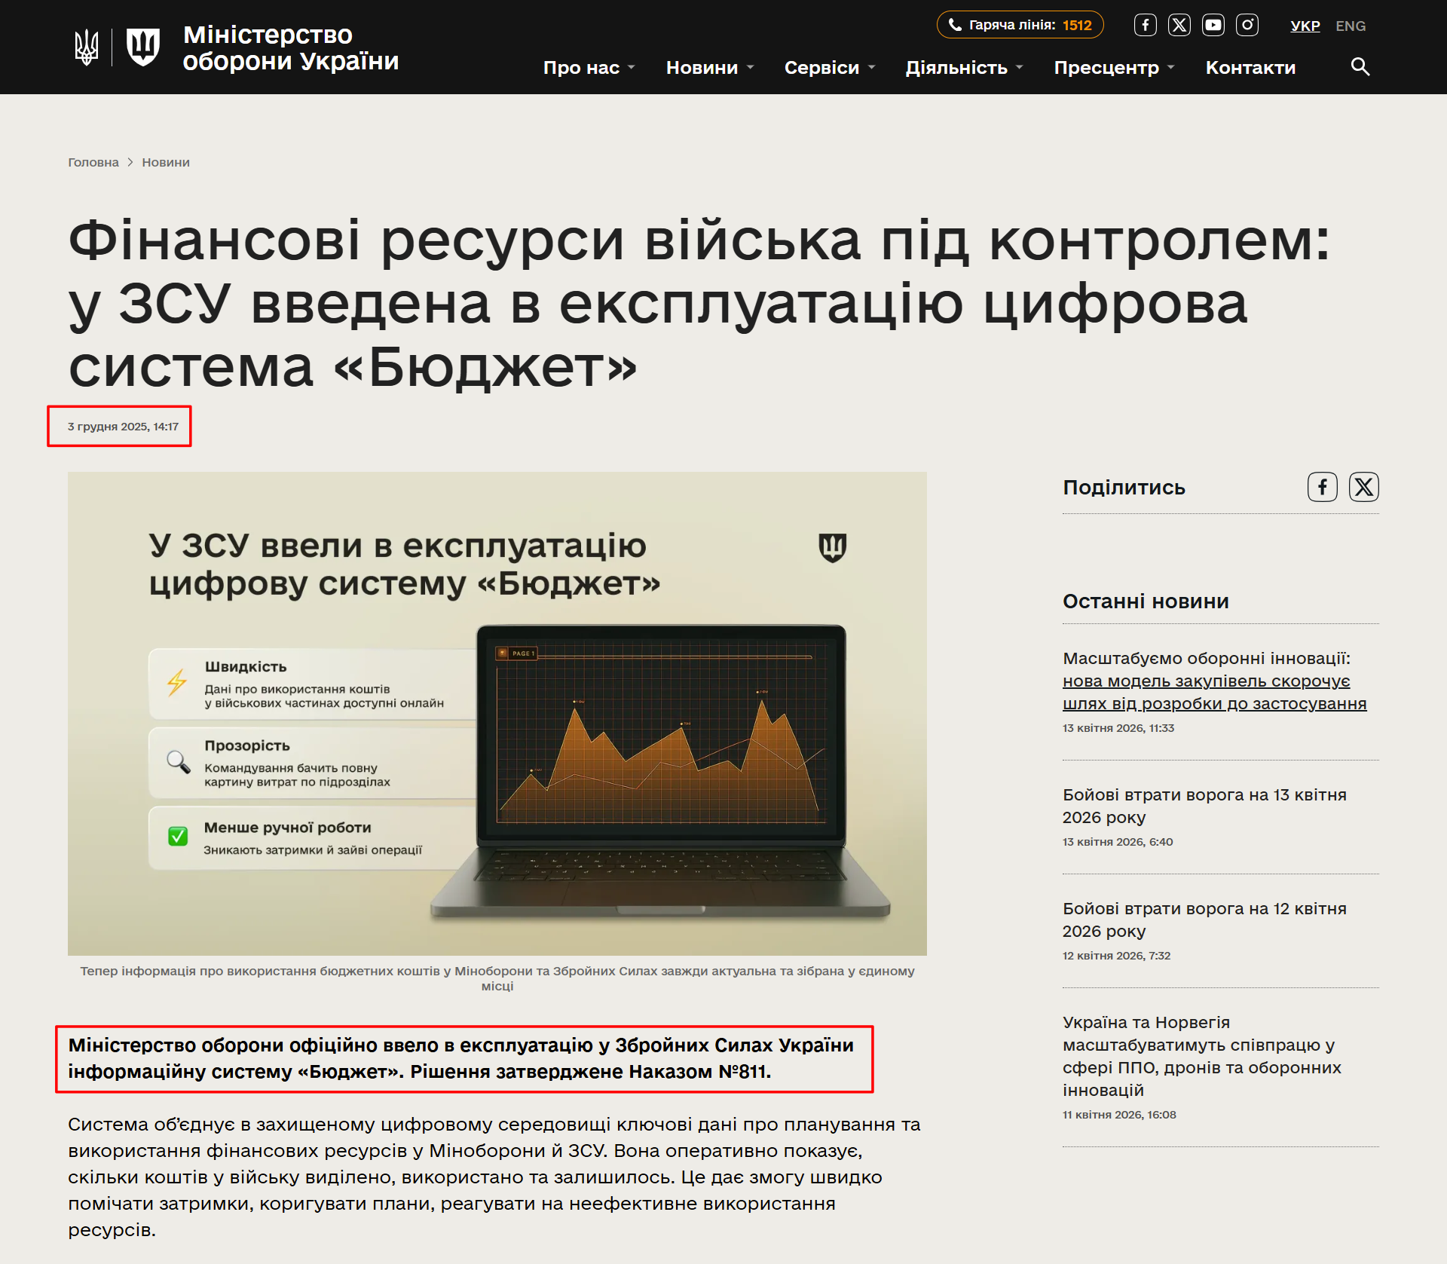Open Бойові втрати ворога на 12 квітня

tap(1204, 920)
